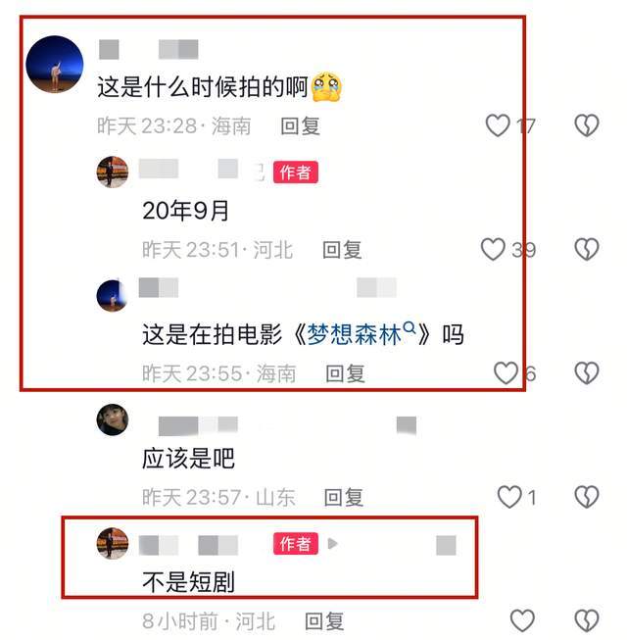
Task: Like the '应该是吧' comment
Action: 509,497
